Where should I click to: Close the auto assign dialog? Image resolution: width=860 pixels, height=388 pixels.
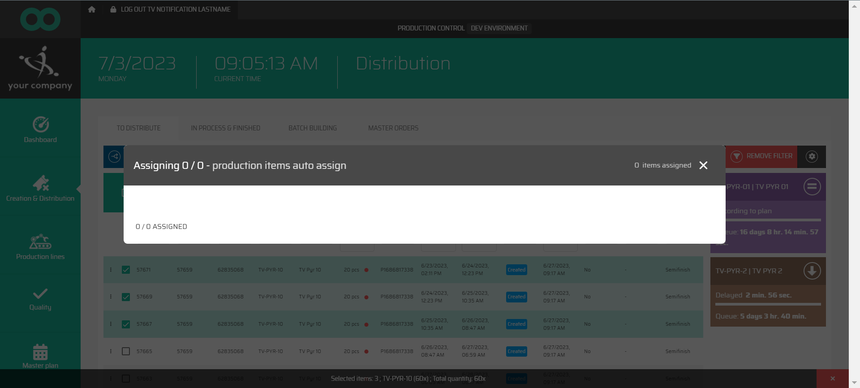coord(703,165)
